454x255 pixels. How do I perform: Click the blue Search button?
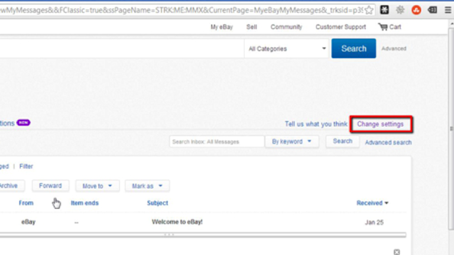click(354, 49)
